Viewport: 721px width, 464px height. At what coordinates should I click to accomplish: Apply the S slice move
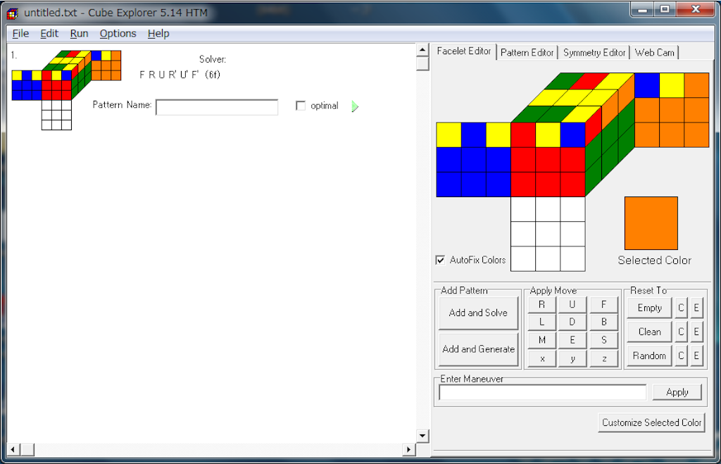pyautogui.click(x=603, y=340)
